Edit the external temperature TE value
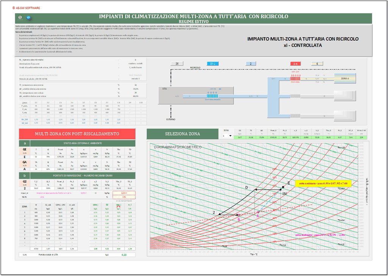388x276 pixels. click(135, 85)
